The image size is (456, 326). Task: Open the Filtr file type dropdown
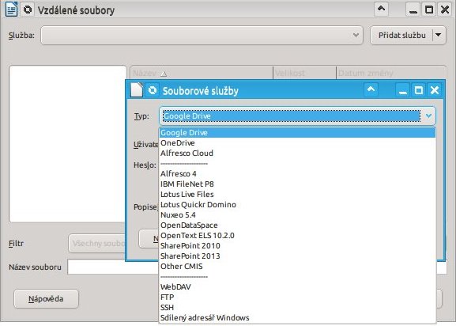click(97, 243)
